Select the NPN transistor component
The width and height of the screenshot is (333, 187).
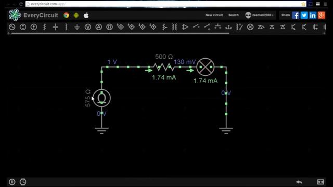tap(293, 27)
